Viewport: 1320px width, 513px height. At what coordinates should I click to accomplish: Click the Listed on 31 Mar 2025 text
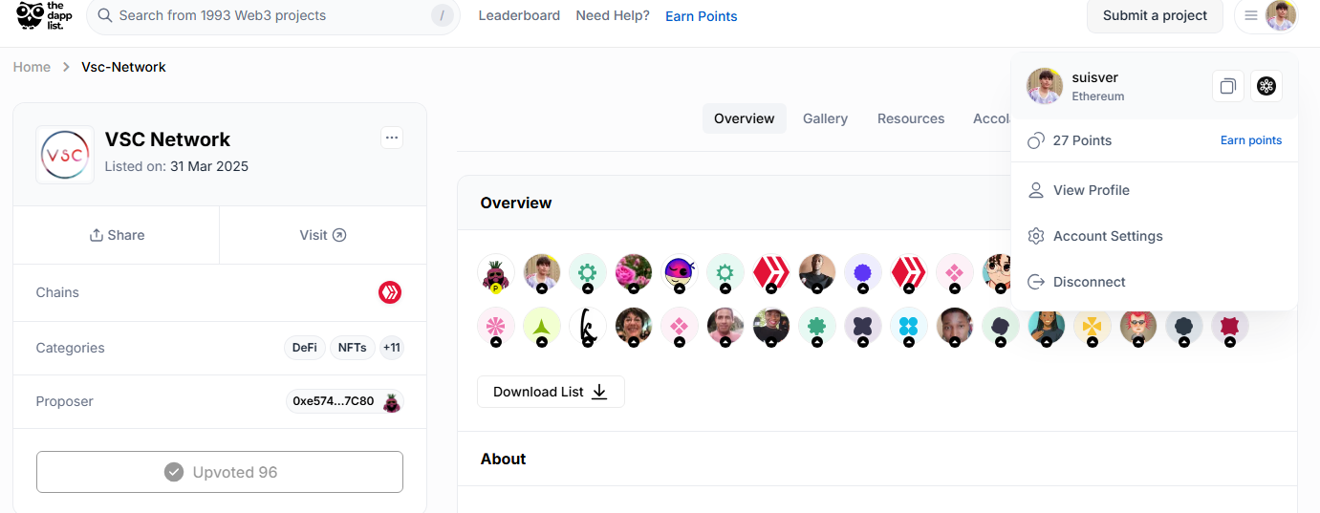click(x=177, y=166)
